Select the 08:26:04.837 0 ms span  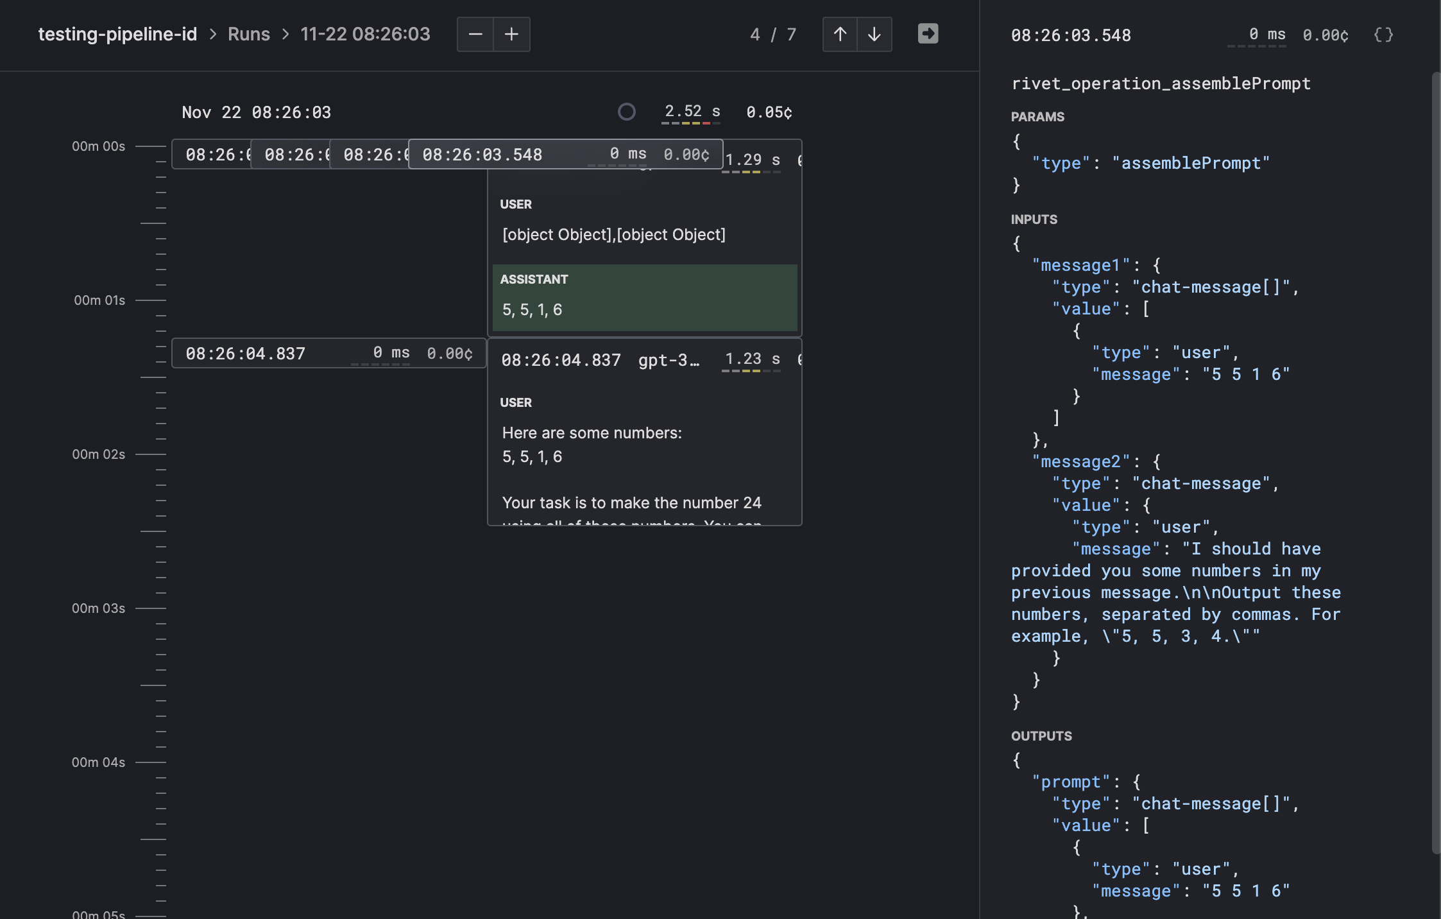point(328,353)
